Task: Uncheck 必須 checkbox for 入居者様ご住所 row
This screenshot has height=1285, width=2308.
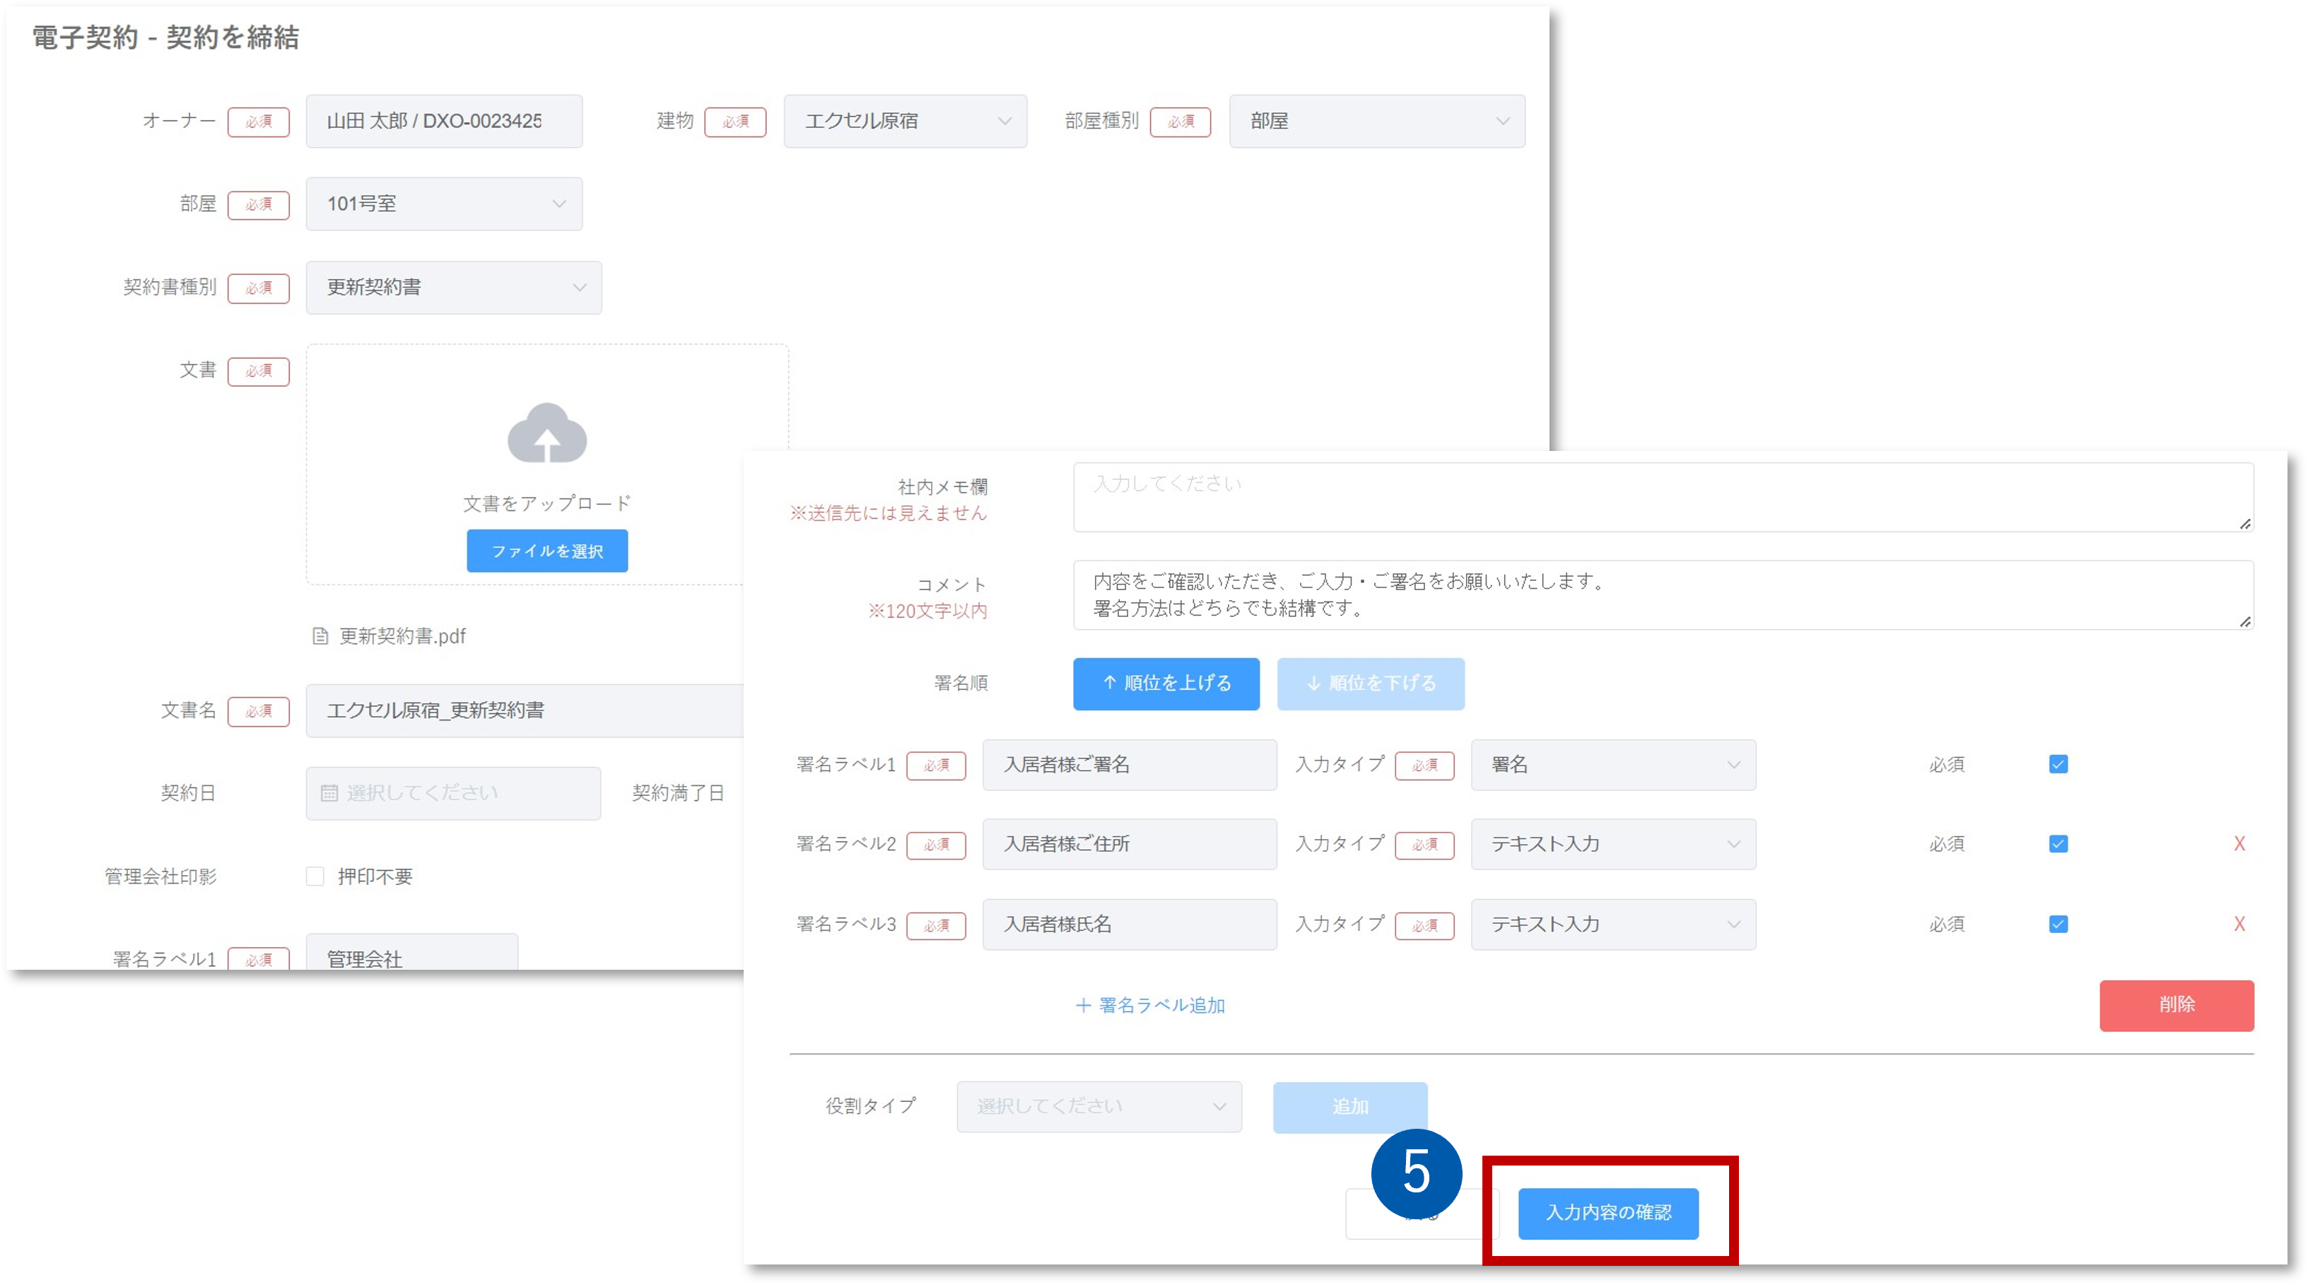Action: (2058, 844)
